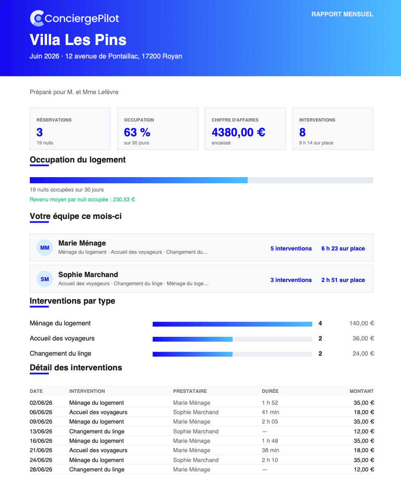
Task: Select "2 h 51 sur place"
Action: [343, 280]
